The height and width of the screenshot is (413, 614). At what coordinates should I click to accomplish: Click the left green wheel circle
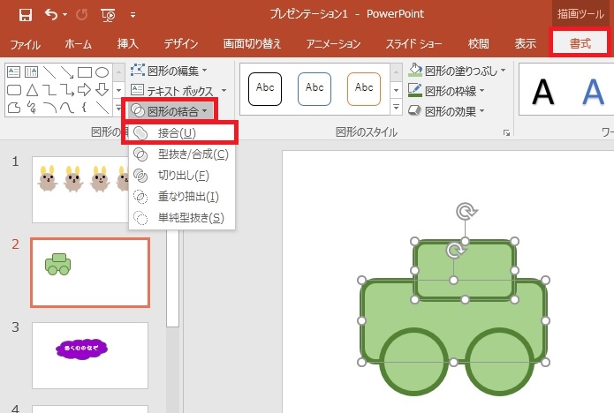[x=414, y=362]
